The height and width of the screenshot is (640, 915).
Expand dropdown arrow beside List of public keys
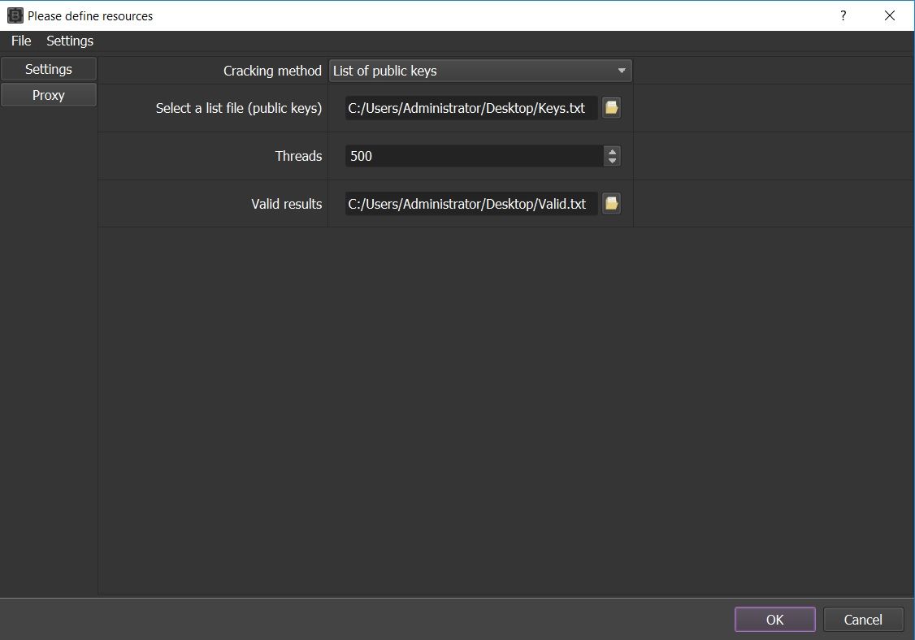622,71
